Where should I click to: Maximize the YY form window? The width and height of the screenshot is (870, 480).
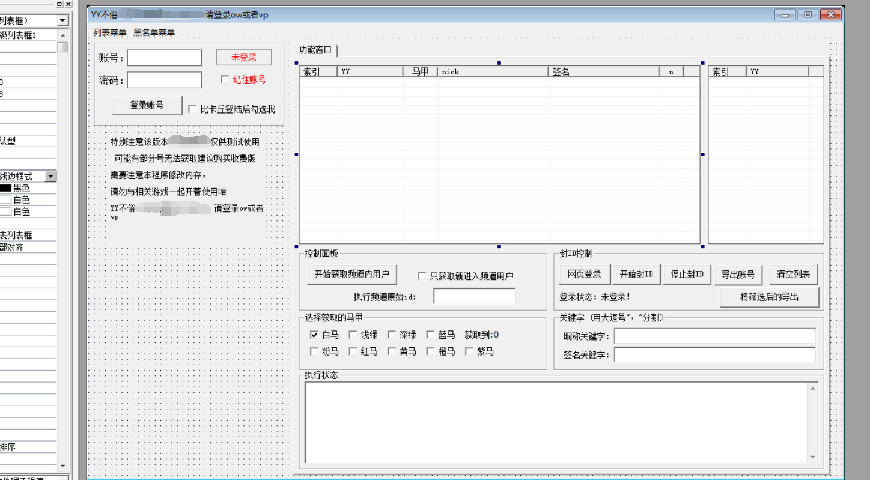click(x=808, y=14)
